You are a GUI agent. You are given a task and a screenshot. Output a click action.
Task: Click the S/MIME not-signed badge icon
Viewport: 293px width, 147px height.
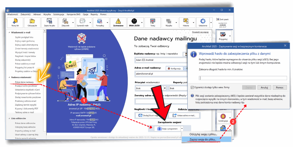tap(81, 38)
